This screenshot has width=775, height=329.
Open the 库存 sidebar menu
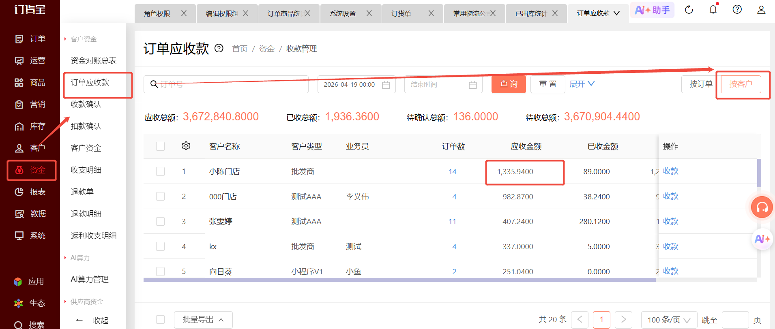point(30,126)
